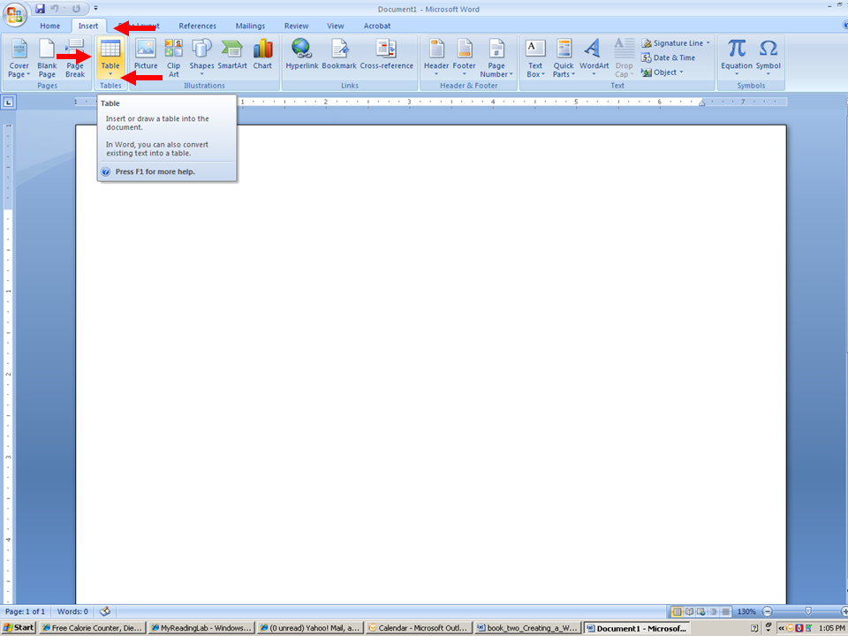Switch to Calendar - Microsoft Outlook window
The height and width of the screenshot is (636, 848).
click(x=419, y=628)
